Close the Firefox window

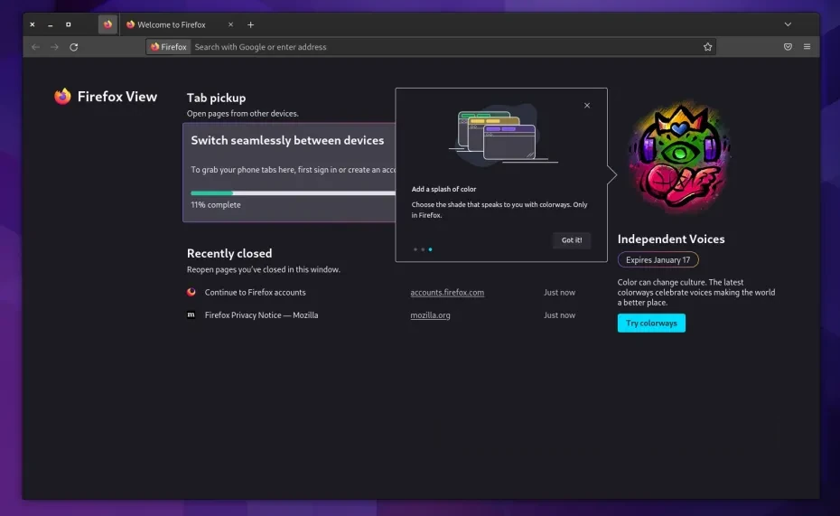(33, 24)
